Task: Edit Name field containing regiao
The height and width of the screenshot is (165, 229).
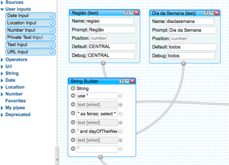Action: 109,21
